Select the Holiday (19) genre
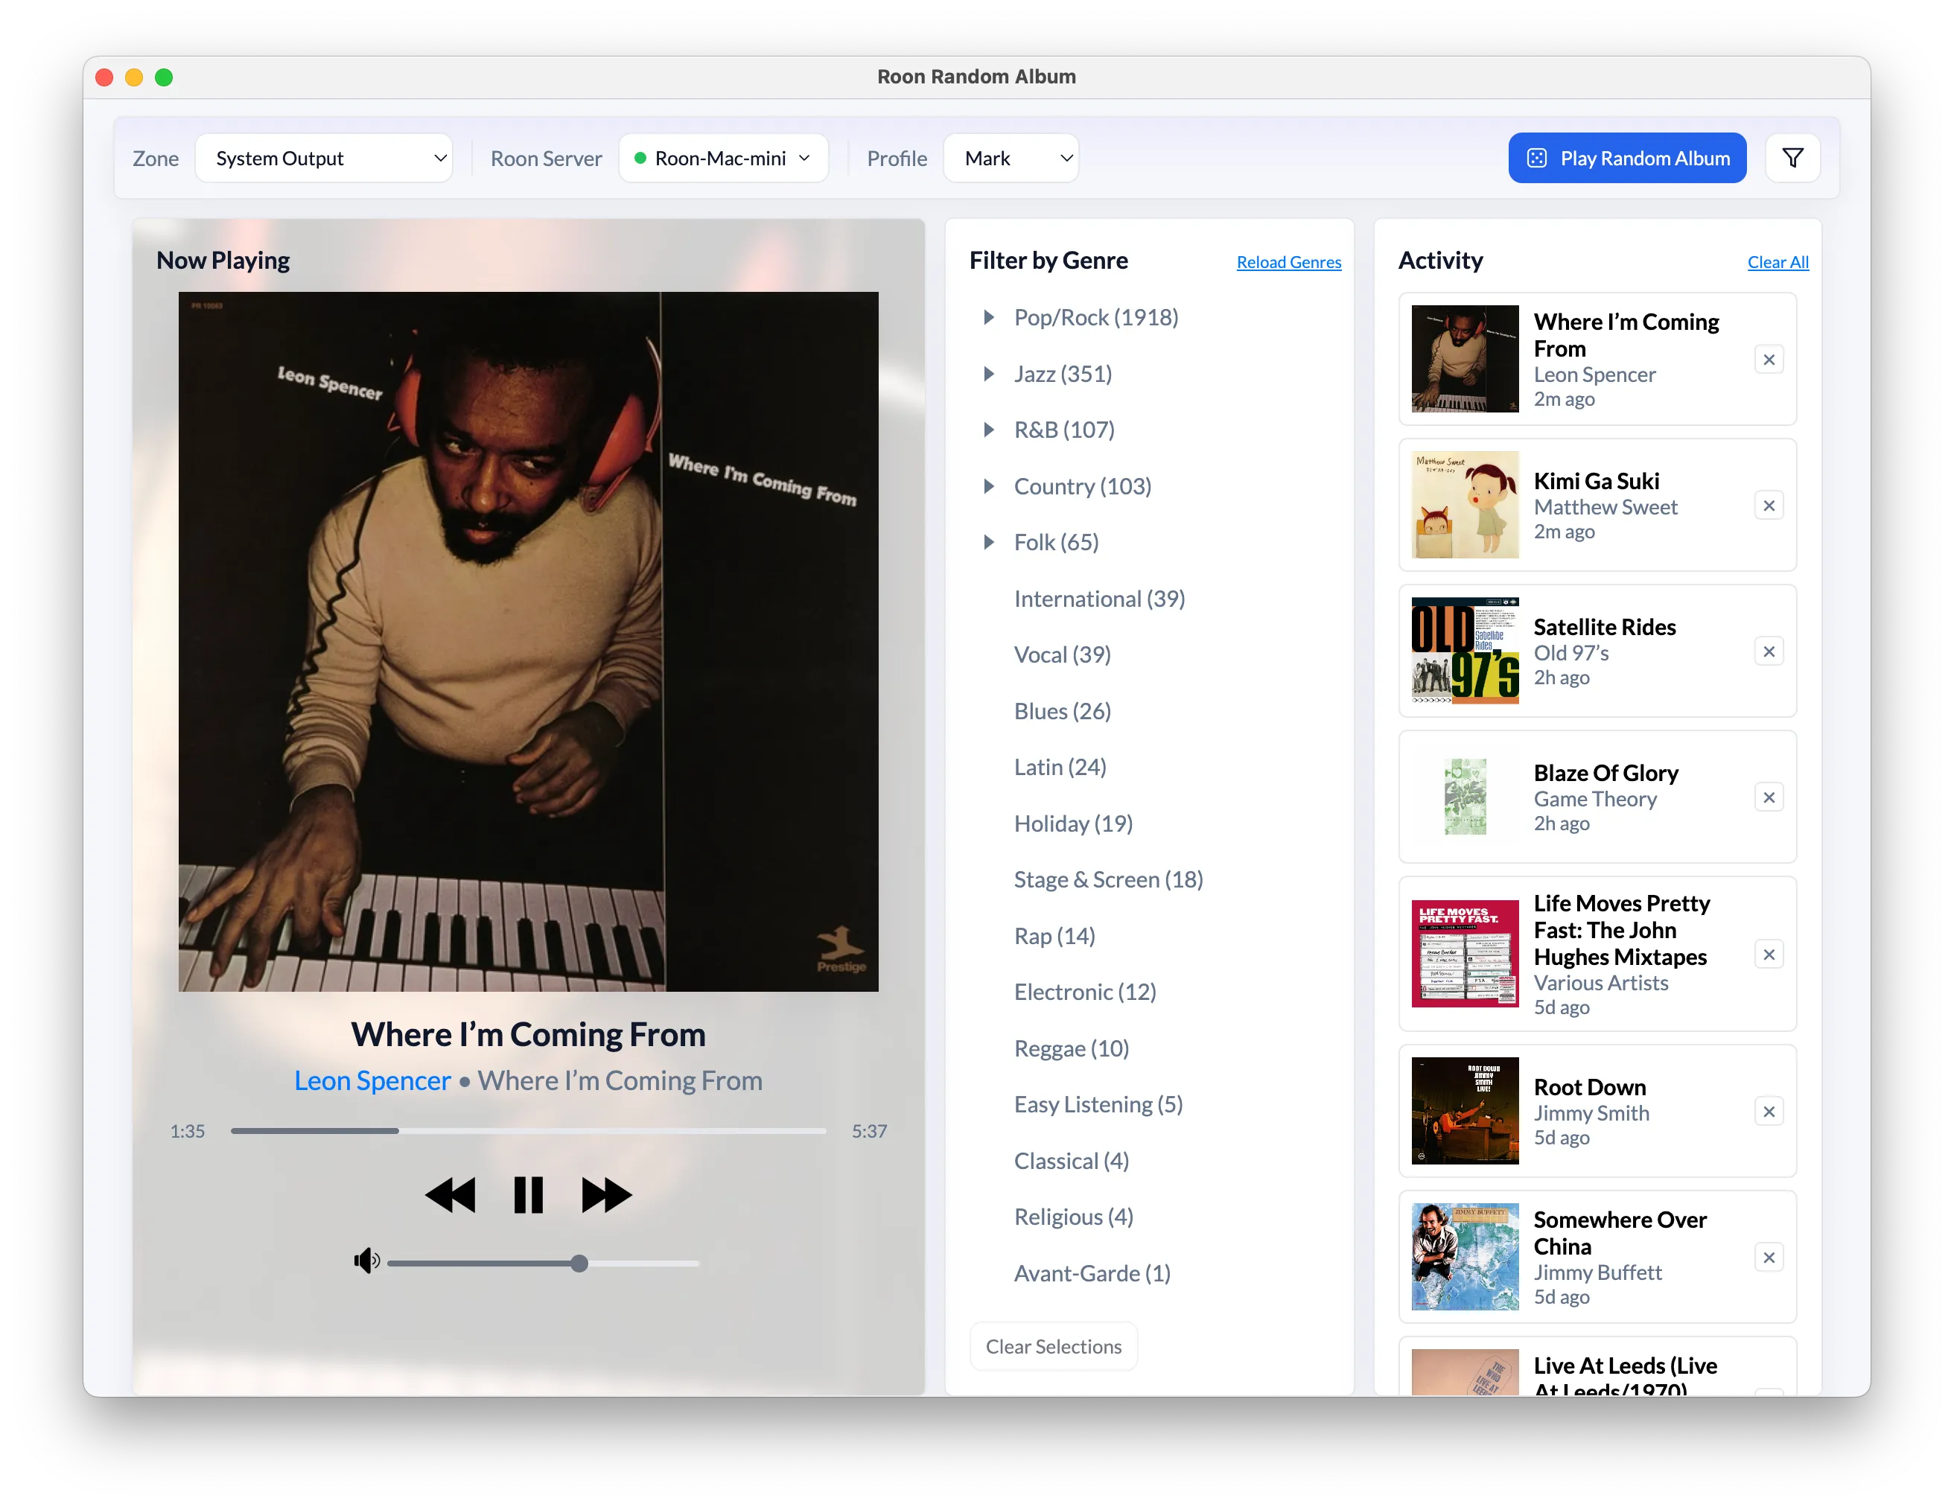1954x1507 pixels. (1074, 823)
